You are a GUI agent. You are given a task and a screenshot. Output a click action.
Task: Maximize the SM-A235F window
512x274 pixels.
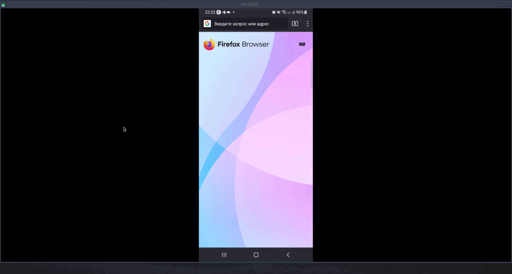(x=502, y=4)
